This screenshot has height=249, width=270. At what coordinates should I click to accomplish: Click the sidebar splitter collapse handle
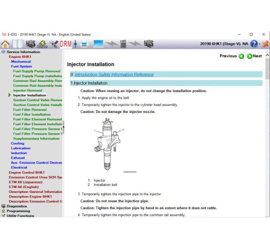tap(63, 127)
